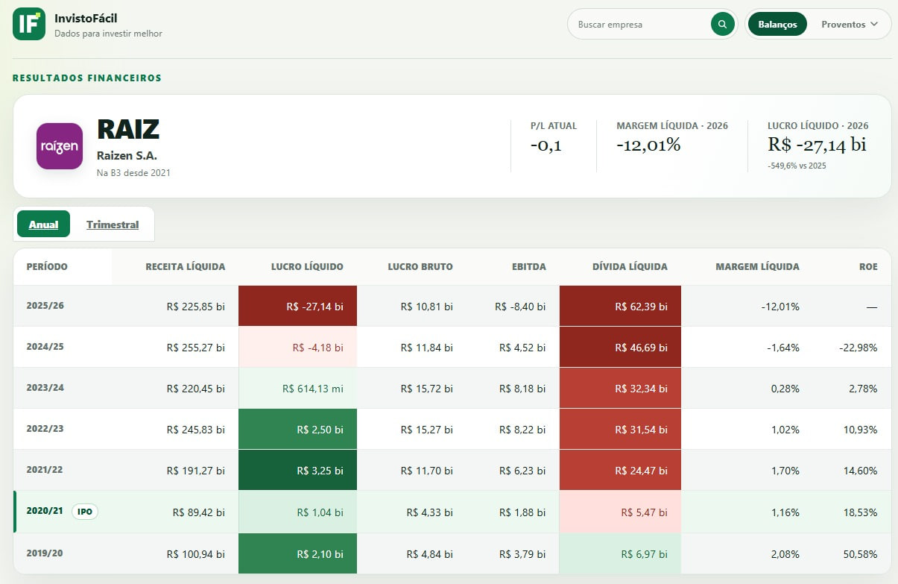The image size is (898, 584).
Task: Click the R$ 24,47 bi net debt cell
Action: pyautogui.click(x=620, y=470)
